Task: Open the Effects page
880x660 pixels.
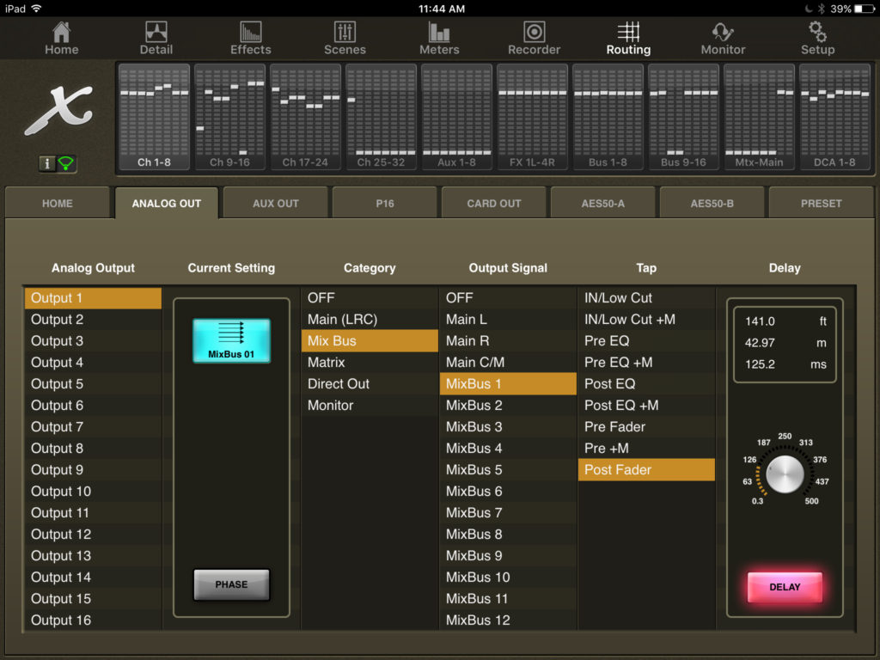Action: (250, 38)
